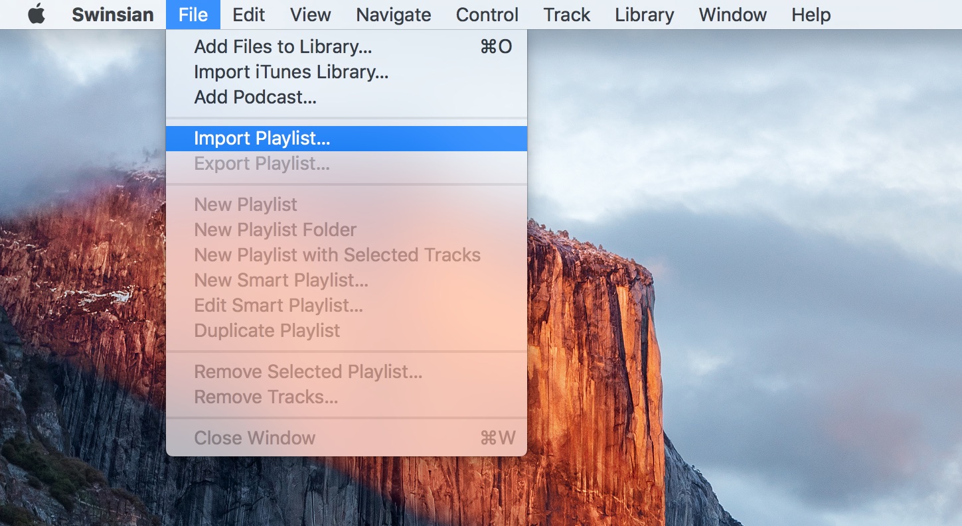Open the Help menu
This screenshot has width=962, height=526.
[811, 15]
